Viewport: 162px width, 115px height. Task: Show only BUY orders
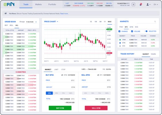[6, 25]
